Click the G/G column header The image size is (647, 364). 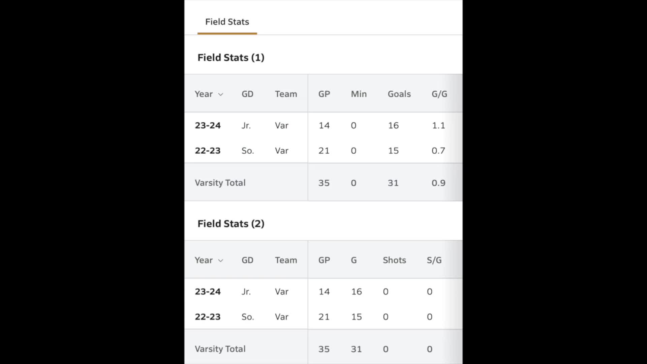point(439,94)
